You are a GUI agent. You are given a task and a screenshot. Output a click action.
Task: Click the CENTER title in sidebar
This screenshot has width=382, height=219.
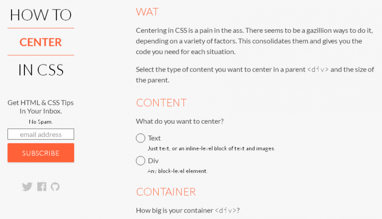click(41, 42)
